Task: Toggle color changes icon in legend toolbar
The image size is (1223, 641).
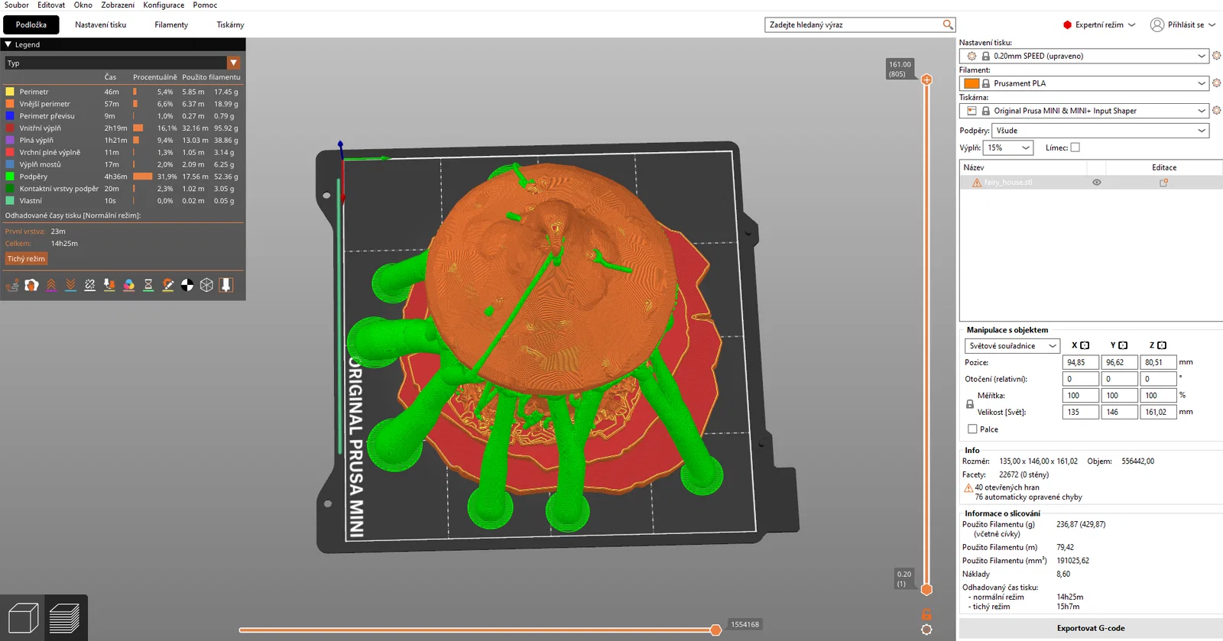Action: click(x=129, y=285)
